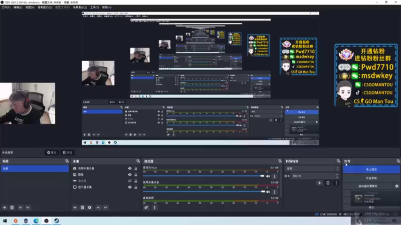Hide the display capture source
This screenshot has width=401, height=225.
[130, 187]
